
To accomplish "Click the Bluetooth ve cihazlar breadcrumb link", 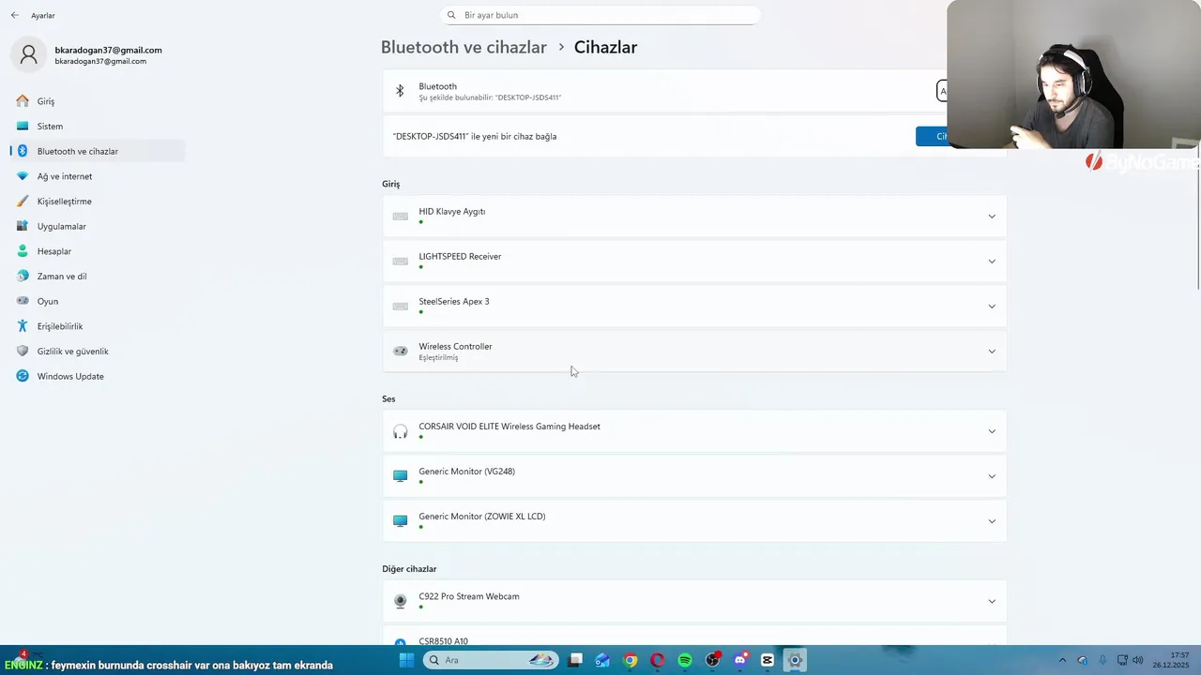I will [x=464, y=47].
